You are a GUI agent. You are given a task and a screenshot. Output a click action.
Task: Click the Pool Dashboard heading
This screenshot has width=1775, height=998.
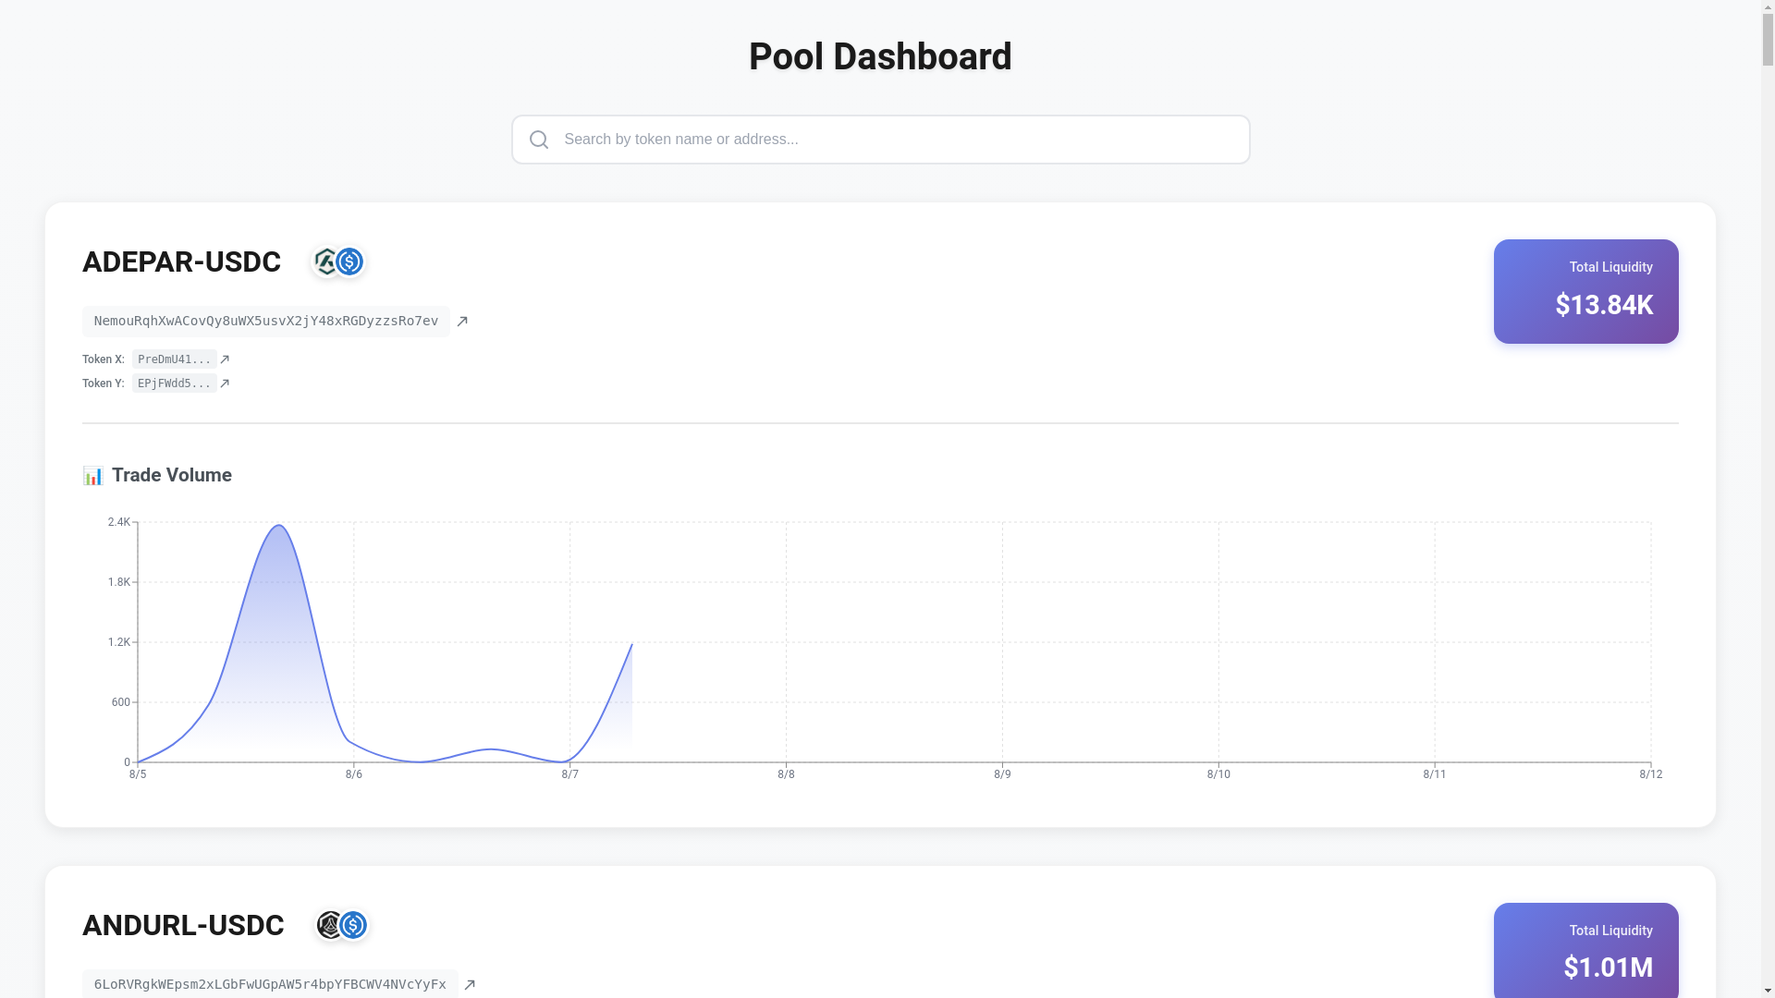(880, 57)
